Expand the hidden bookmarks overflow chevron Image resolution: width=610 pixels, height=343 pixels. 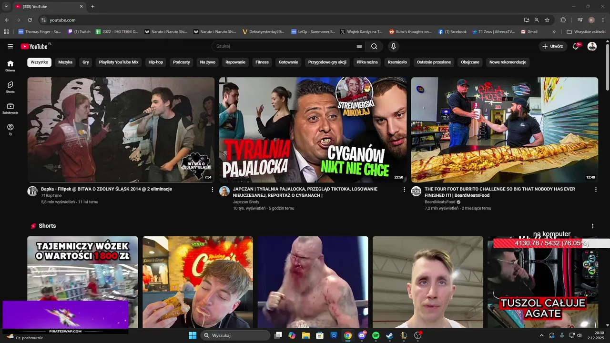(554, 32)
